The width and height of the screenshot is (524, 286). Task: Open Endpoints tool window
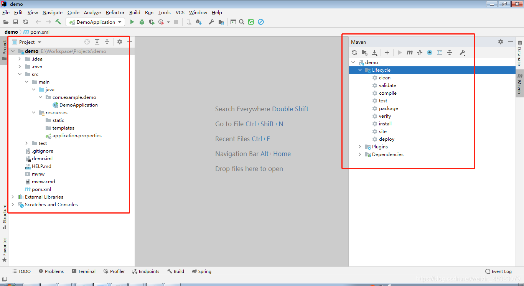pyautogui.click(x=146, y=271)
